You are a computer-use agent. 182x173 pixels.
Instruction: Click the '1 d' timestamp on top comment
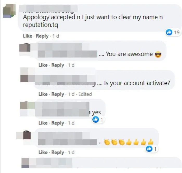(x=56, y=36)
